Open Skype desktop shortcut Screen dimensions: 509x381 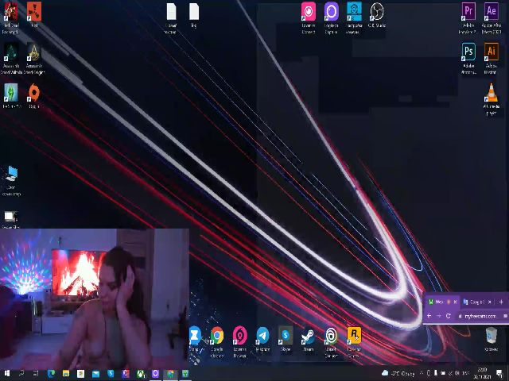click(286, 336)
